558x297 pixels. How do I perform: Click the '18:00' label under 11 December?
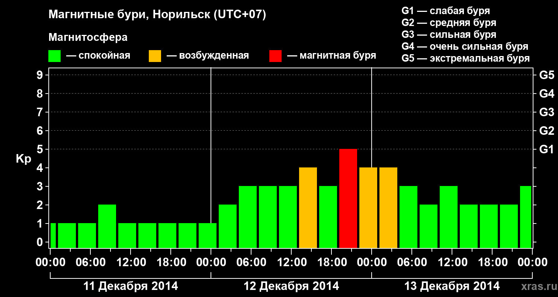pos(171,262)
